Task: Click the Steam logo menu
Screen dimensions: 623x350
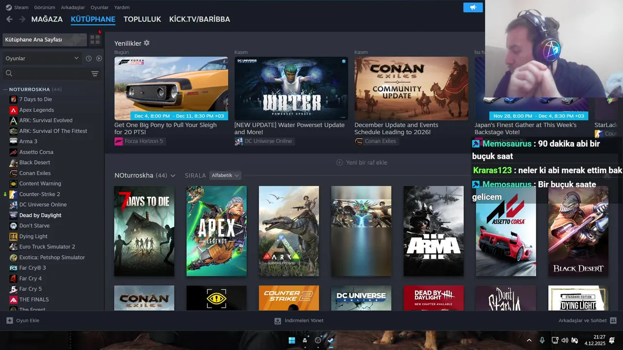Action: click(x=17, y=7)
